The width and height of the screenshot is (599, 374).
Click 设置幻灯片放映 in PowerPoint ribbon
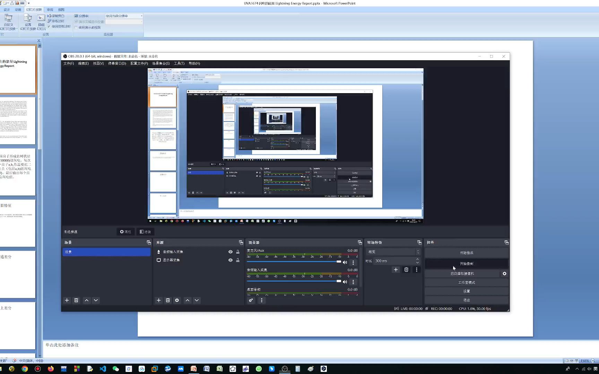(28, 23)
